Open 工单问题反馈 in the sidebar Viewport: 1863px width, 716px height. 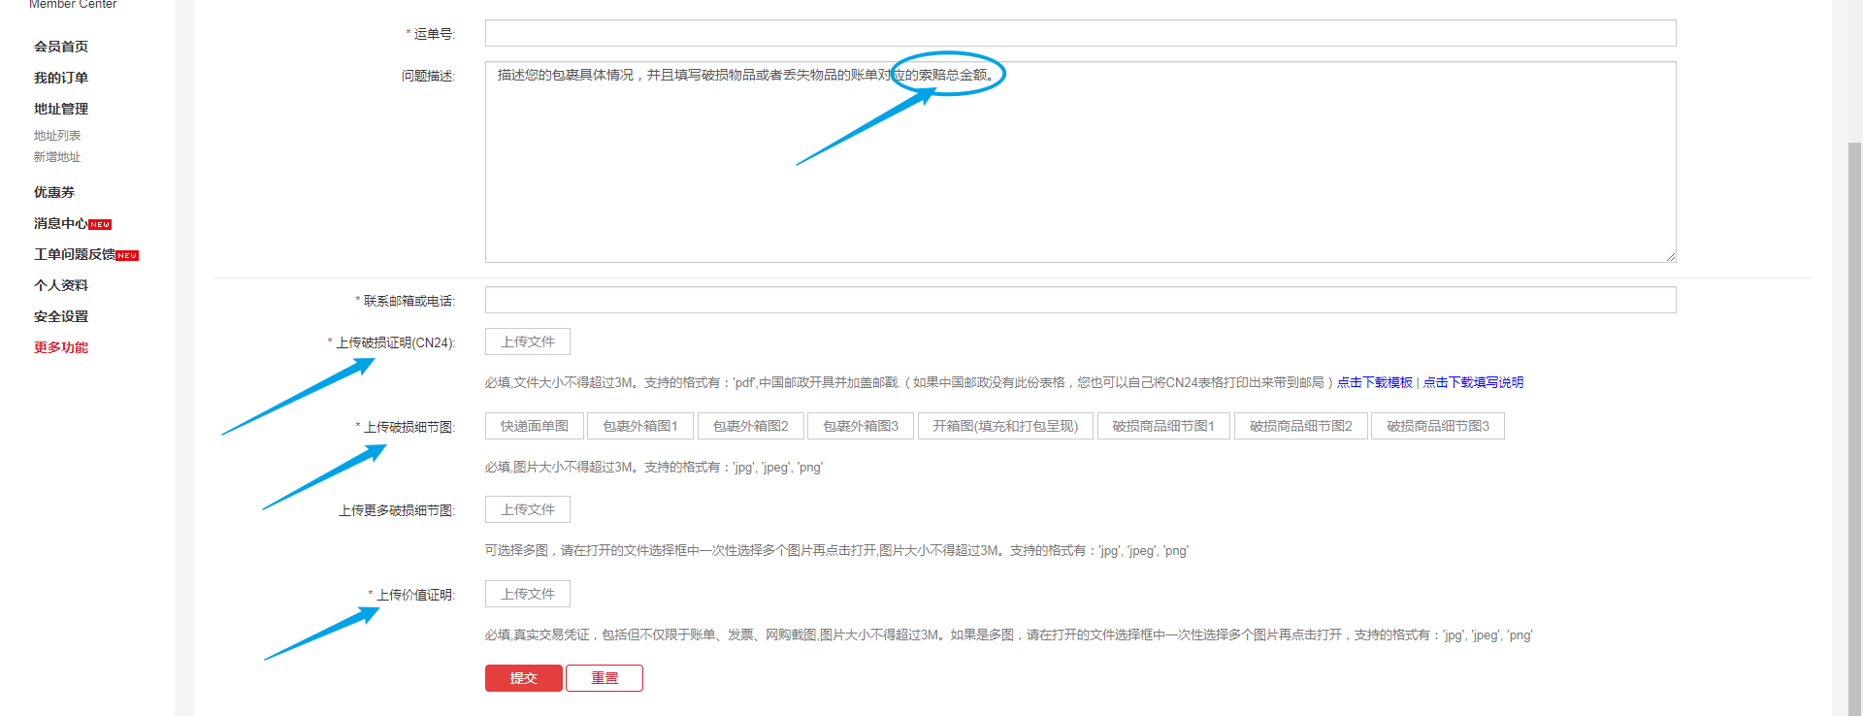[75, 254]
